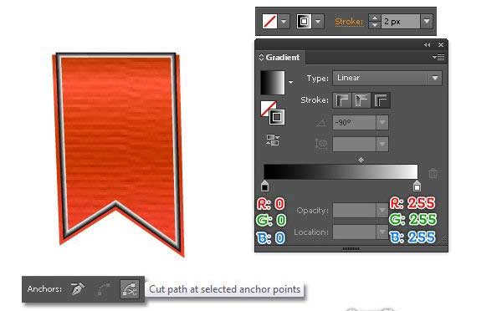
Task: Open the gradient angle dropdown
Action: pyautogui.click(x=382, y=123)
